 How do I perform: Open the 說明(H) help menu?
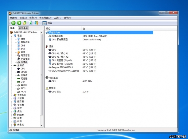click(68, 18)
